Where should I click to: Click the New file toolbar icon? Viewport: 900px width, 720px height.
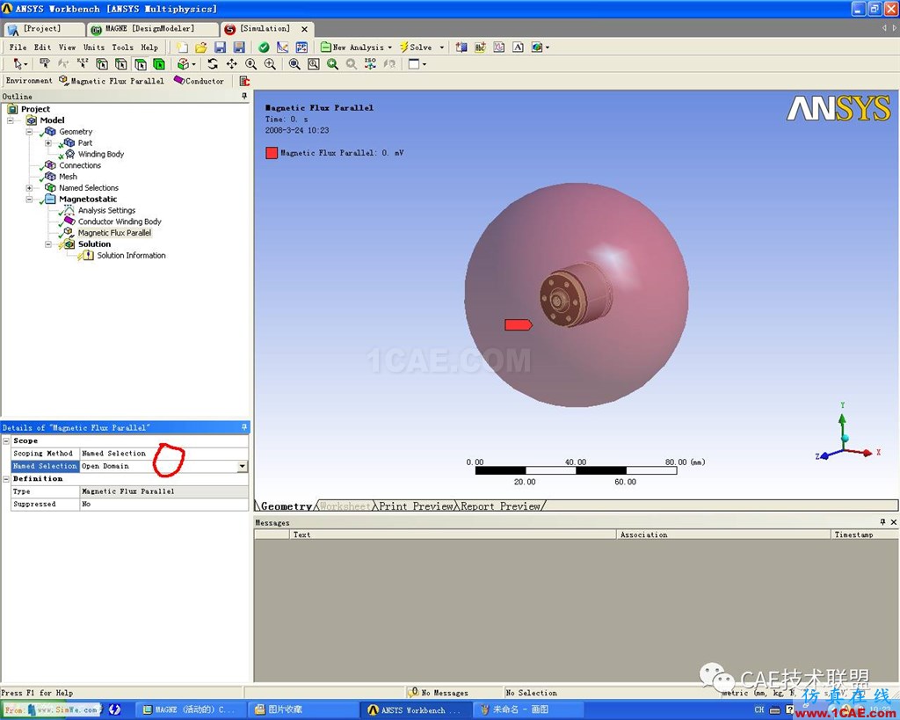point(182,47)
